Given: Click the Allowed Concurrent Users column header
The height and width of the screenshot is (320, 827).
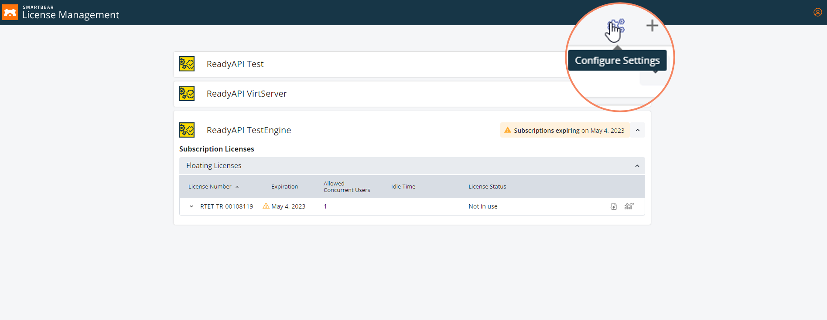Looking at the screenshot, I should click(347, 187).
